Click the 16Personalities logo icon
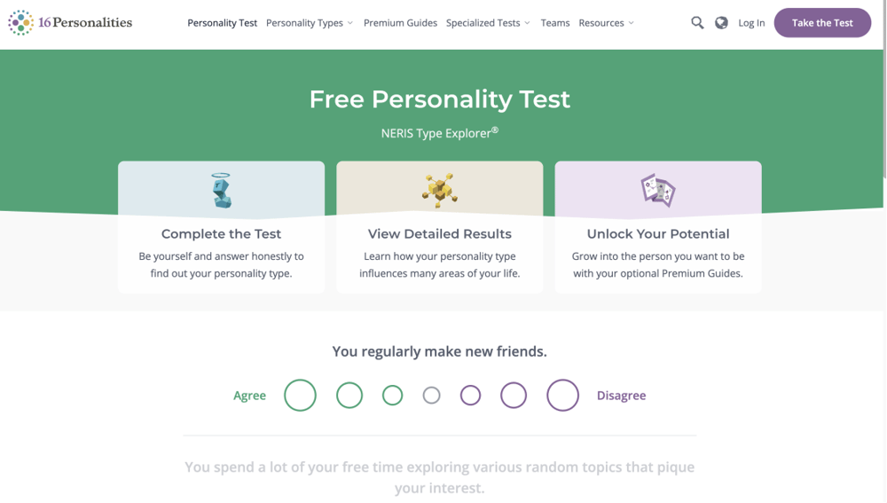Screen dimensions: 887x503 (20, 23)
